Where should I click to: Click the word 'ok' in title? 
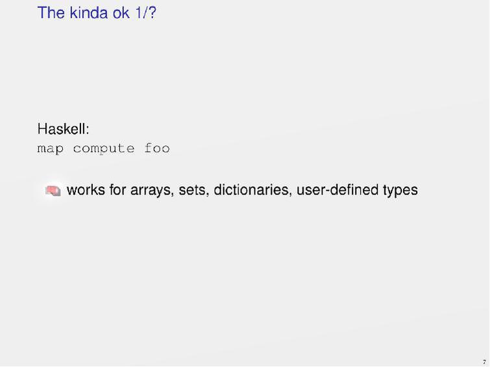121,12
